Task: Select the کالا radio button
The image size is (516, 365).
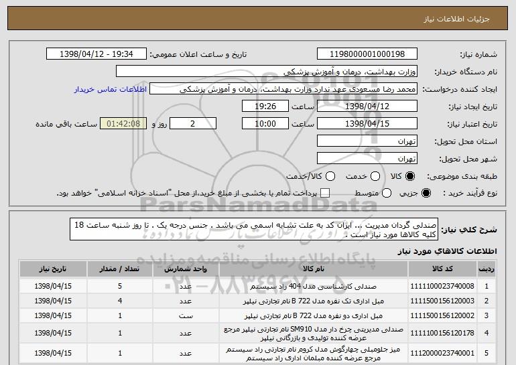Action: point(410,176)
